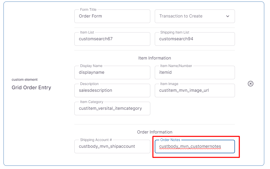Click the Transaction to Create chevron arrow
The width and height of the screenshot is (270, 169).
228,16
